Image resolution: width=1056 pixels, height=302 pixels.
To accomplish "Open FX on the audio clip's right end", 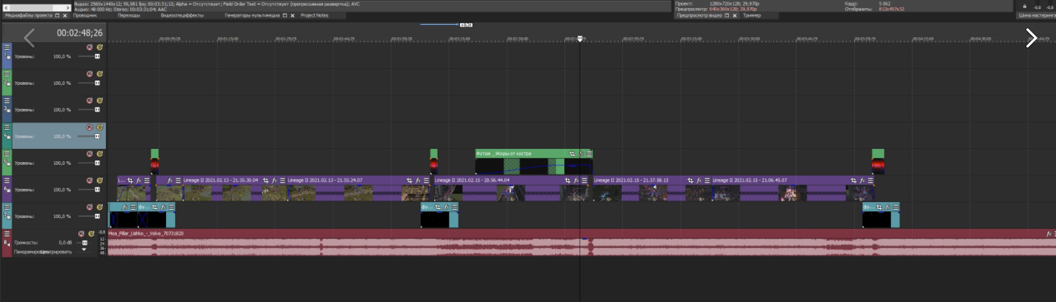I will [x=1048, y=234].
